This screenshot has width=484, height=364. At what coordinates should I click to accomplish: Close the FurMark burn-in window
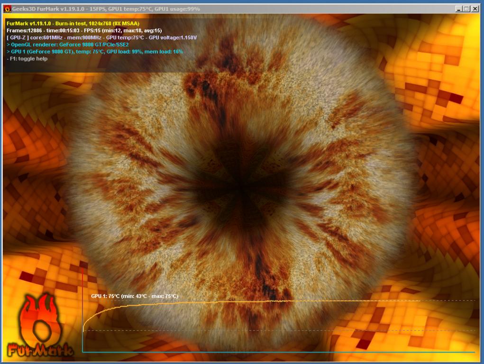click(475, 9)
